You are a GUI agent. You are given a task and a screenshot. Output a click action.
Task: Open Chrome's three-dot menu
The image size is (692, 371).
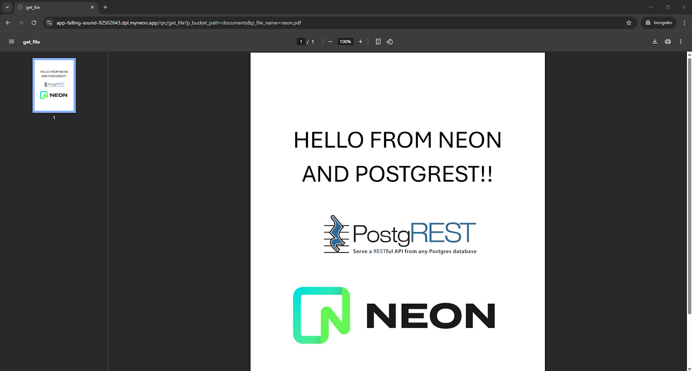click(684, 22)
